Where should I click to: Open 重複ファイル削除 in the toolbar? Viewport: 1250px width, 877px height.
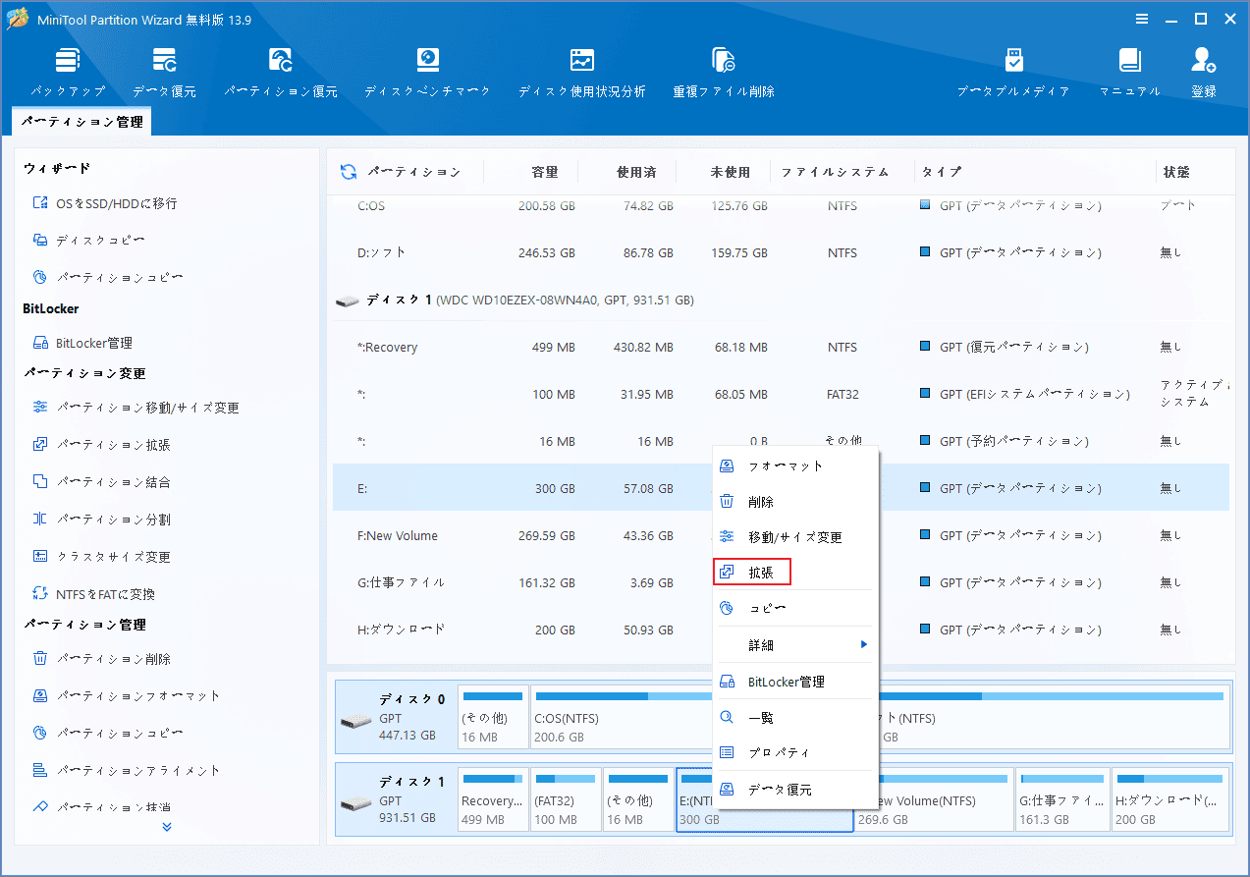pos(724,72)
